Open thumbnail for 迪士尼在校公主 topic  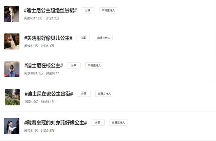pyautogui.click(x=12, y=69)
